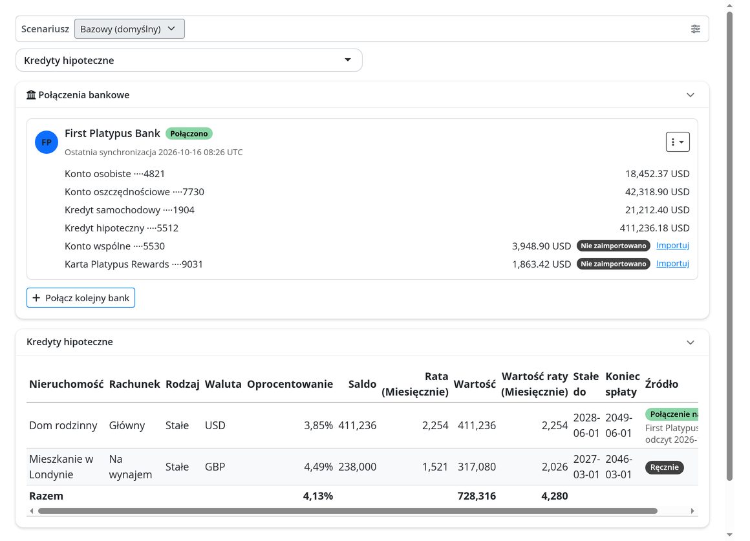Select the Konto oszczędnościowe ····7730 row
This screenshot has height=541, width=750.
pos(377,192)
